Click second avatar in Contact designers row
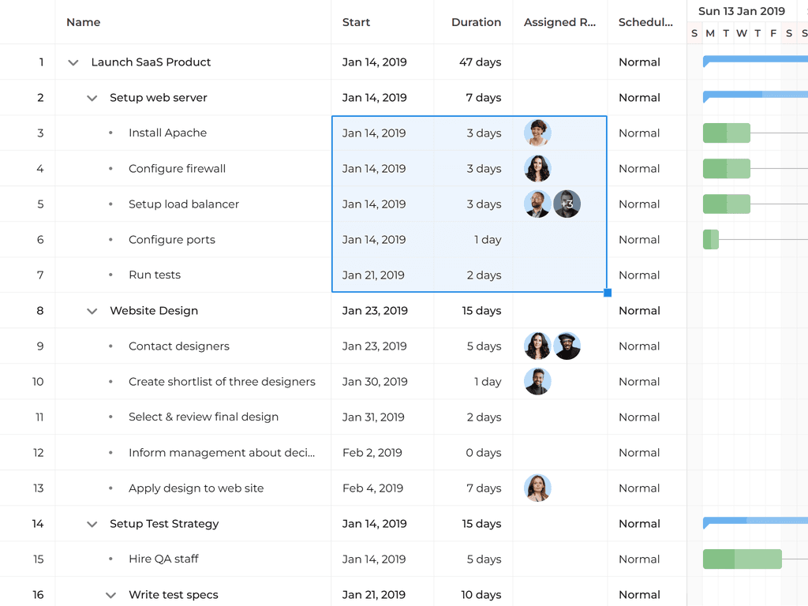The image size is (808, 606). [x=567, y=346]
